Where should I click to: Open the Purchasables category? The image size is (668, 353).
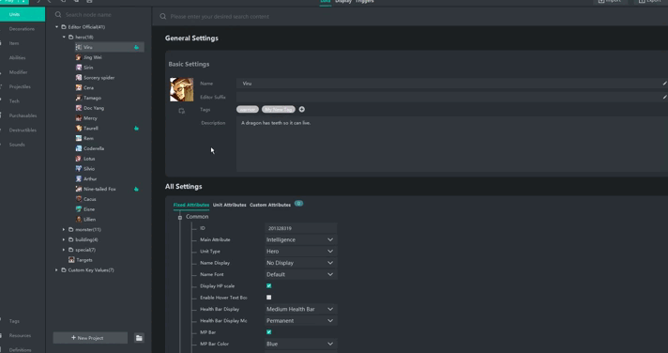23,115
